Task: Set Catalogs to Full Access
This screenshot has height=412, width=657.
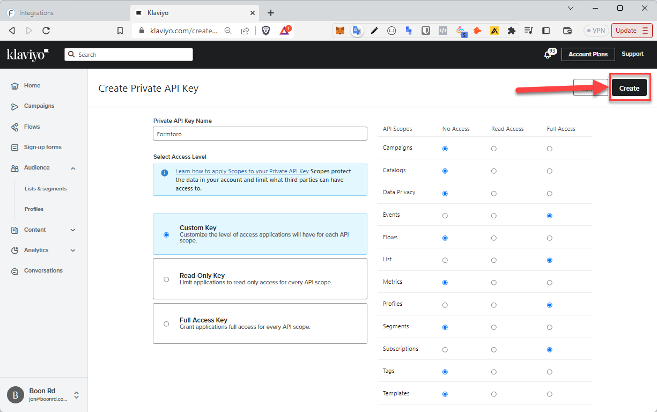Action: click(x=550, y=171)
